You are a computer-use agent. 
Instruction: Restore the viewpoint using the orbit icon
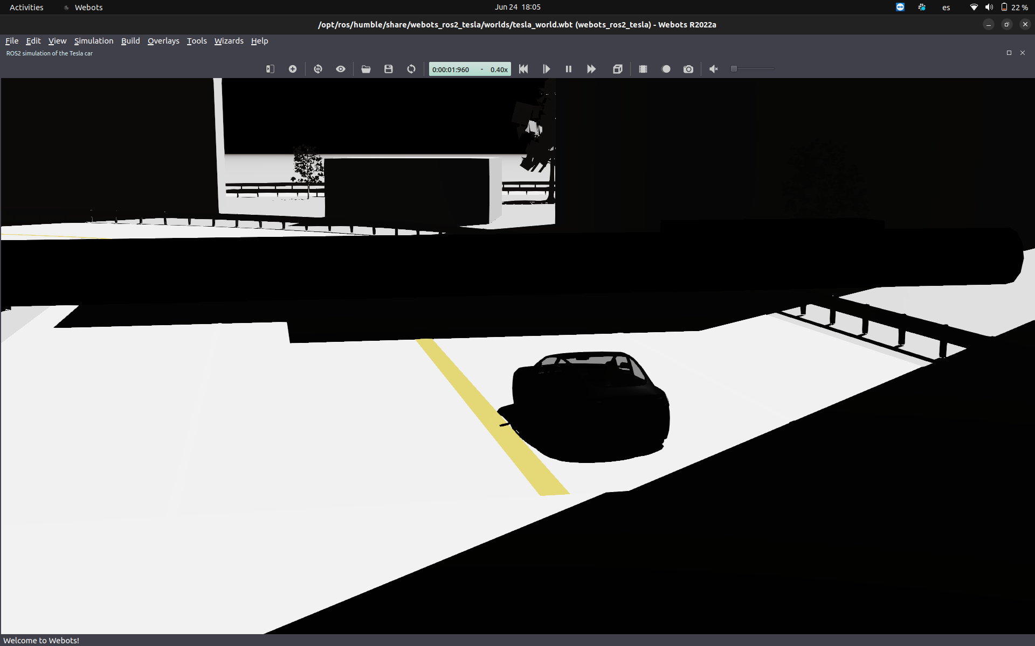click(x=318, y=69)
